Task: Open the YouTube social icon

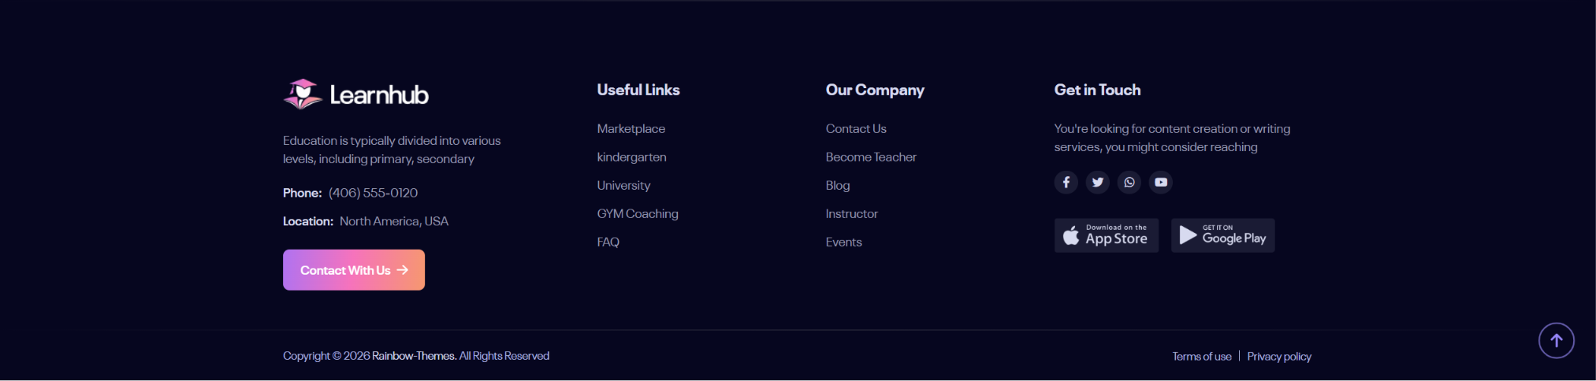Action: pyautogui.click(x=1161, y=183)
